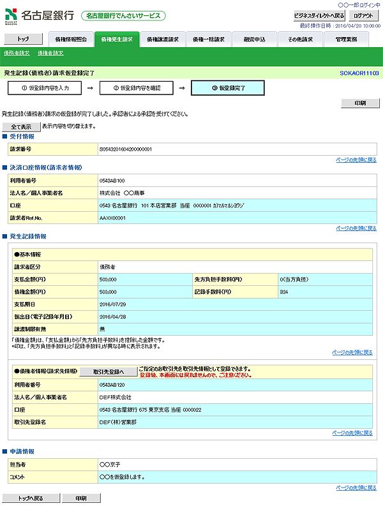Screen dimensions: 383x508
Task: Switch to the その他請求 tab
Action: (x=301, y=40)
